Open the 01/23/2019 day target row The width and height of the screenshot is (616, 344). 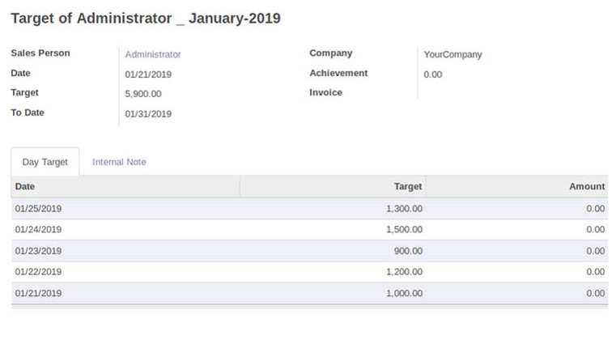[x=309, y=251]
